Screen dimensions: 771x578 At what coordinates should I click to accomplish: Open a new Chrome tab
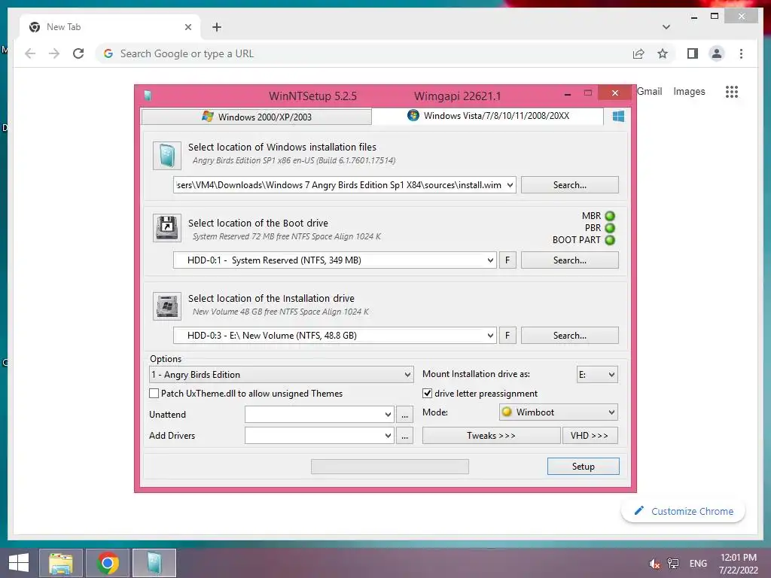217,27
